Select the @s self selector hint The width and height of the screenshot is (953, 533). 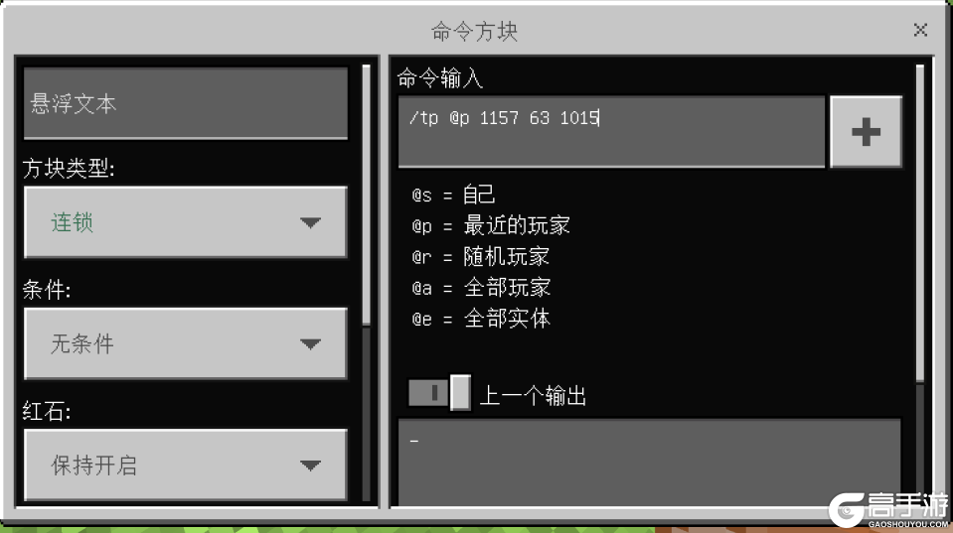[x=453, y=195]
